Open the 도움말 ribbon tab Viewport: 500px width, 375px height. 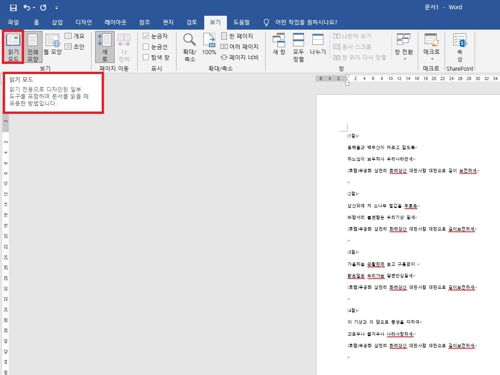coord(242,22)
